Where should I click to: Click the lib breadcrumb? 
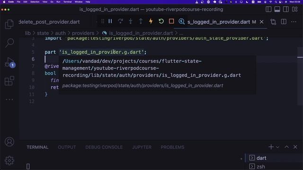[28, 33]
